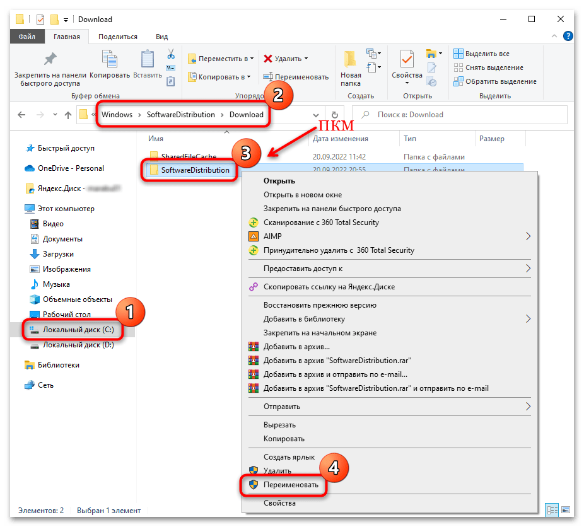Expand the Copy To dropdown

(x=248, y=77)
